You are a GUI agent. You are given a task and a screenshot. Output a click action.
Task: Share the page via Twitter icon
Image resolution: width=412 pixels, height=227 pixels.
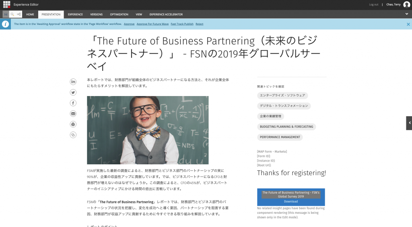73,92
